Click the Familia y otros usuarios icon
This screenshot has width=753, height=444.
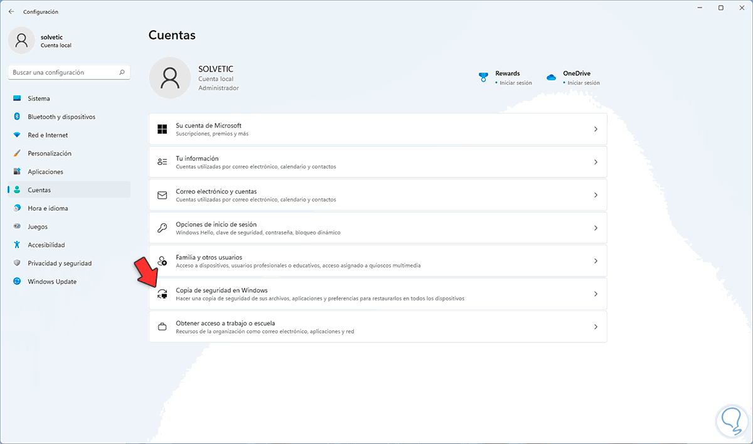pyautogui.click(x=162, y=260)
